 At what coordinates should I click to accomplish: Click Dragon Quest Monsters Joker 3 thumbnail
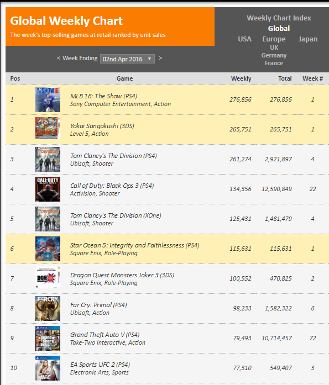pyautogui.click(x=48, y=278)
